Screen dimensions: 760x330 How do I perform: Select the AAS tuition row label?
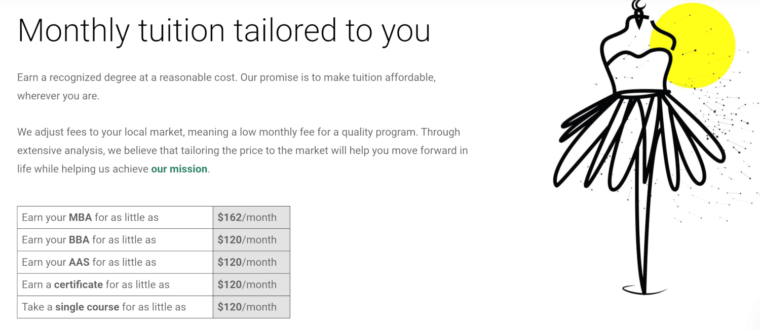click(115, 262)
